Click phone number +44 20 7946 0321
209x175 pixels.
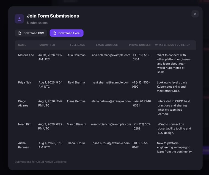pyautogui.click(x=142, y=103)
